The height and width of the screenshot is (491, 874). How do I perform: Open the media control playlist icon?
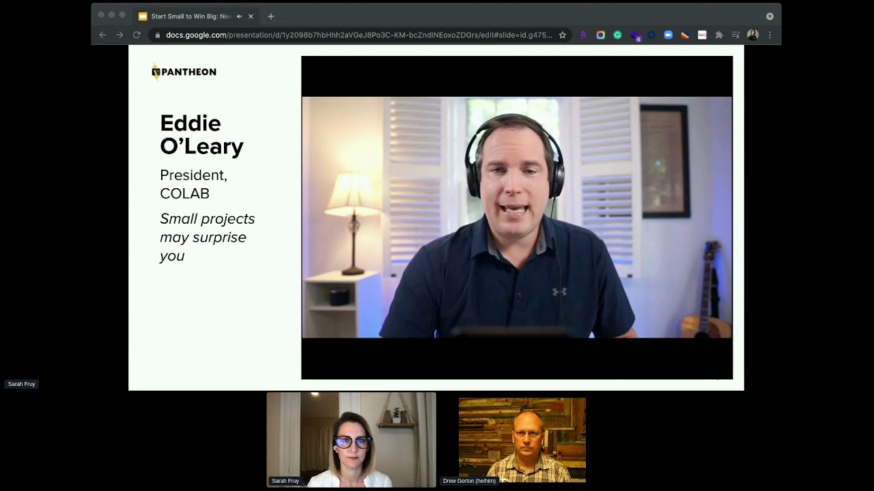point(735,35)
